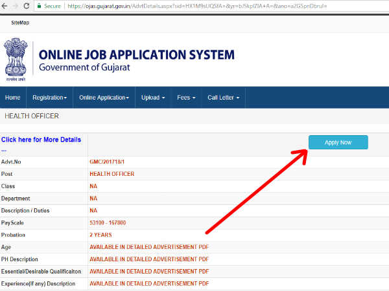The width and height of the screenshot is (389, 291).
Task: Expand the Call Letter dropdown menu
Action: (223, 98)
